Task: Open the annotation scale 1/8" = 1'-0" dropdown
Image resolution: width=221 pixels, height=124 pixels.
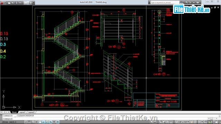Action: [182, 122]
